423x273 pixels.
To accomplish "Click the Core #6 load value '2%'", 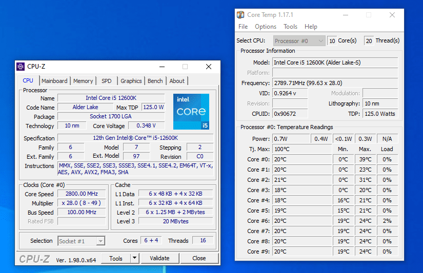I will [387, 221].
